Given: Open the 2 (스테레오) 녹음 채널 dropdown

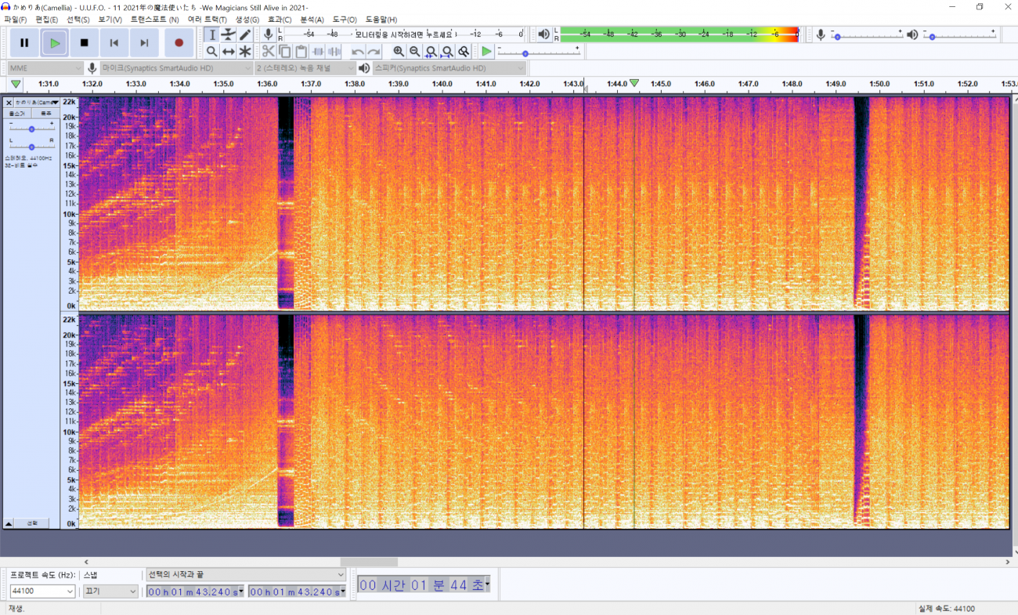Looking at the screenshot, I should tap(305, 68).
